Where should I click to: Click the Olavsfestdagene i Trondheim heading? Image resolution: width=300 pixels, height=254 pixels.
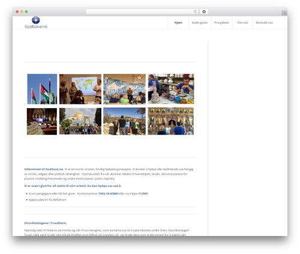(46, 223)
